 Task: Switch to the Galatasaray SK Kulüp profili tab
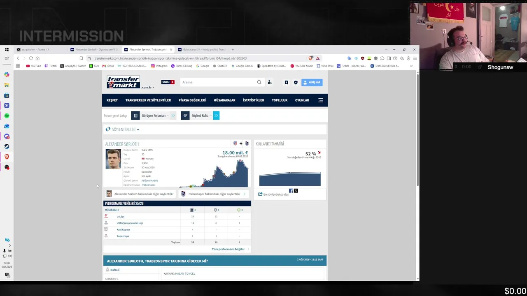(202, 50)
